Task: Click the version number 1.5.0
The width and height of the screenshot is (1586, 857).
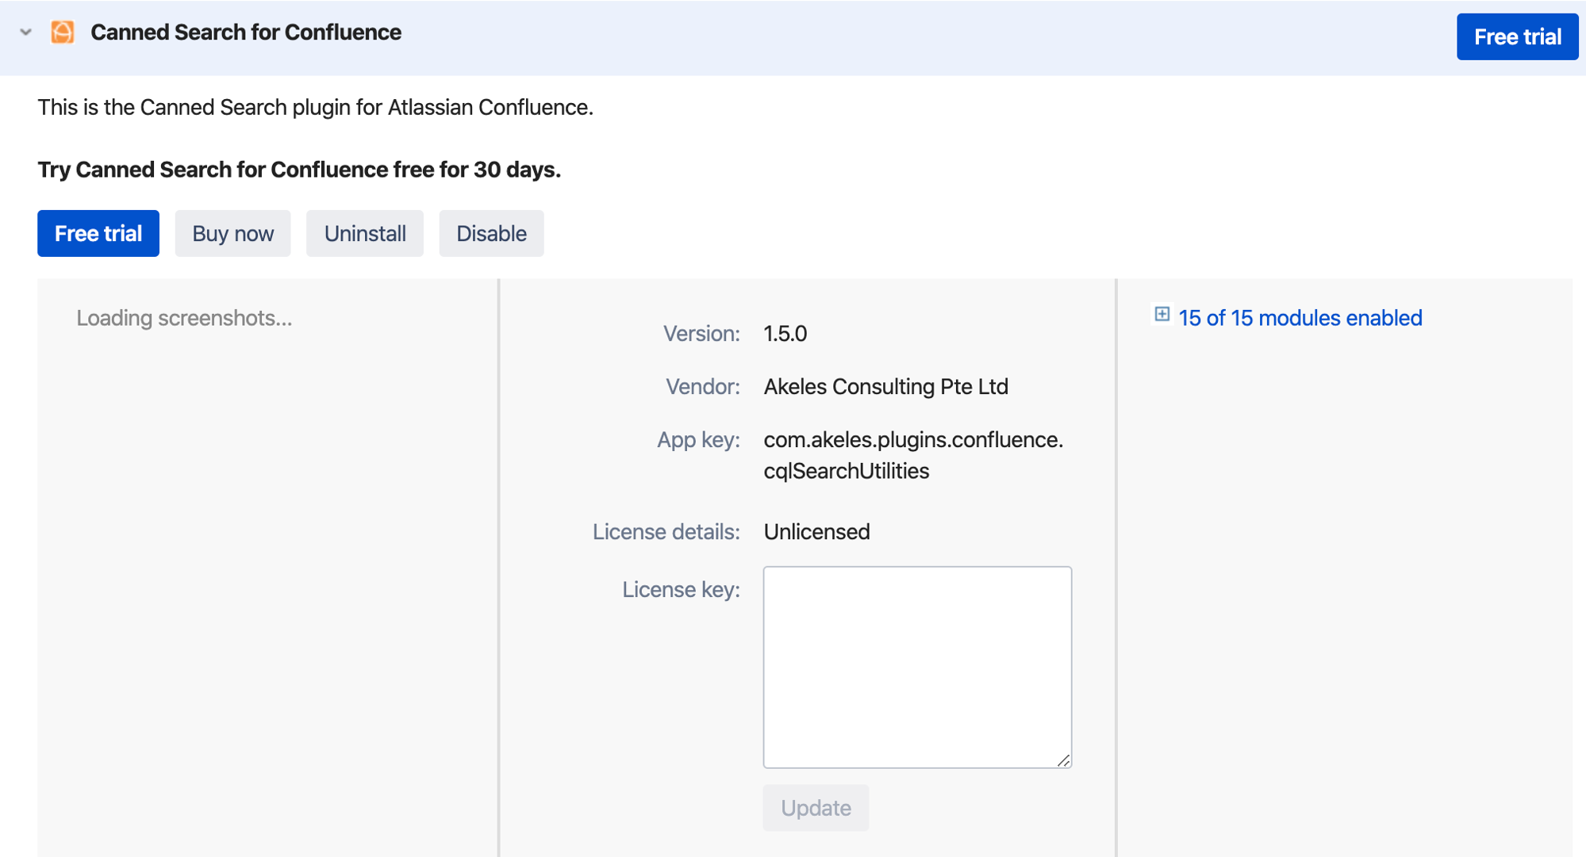Action: click(x=785, y=334)
